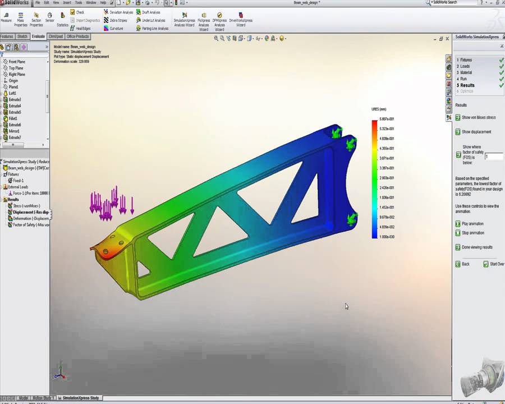Click Zoom to Fit in view toolbar
This screenshot has width=505, height=404.
pyautogui.click(x=216, y=38)
